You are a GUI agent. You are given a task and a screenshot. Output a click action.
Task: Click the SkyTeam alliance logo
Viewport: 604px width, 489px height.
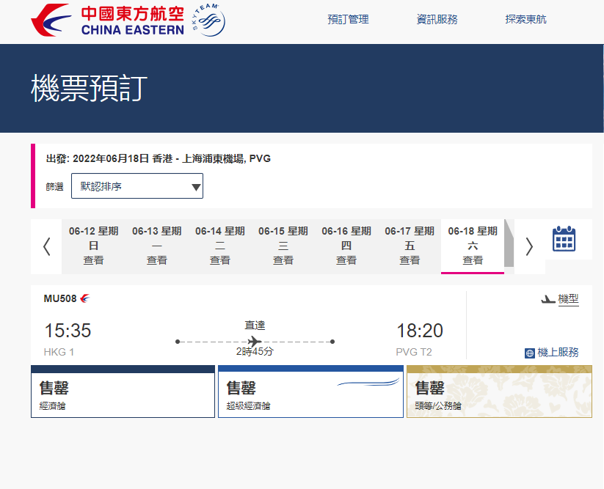208,21
